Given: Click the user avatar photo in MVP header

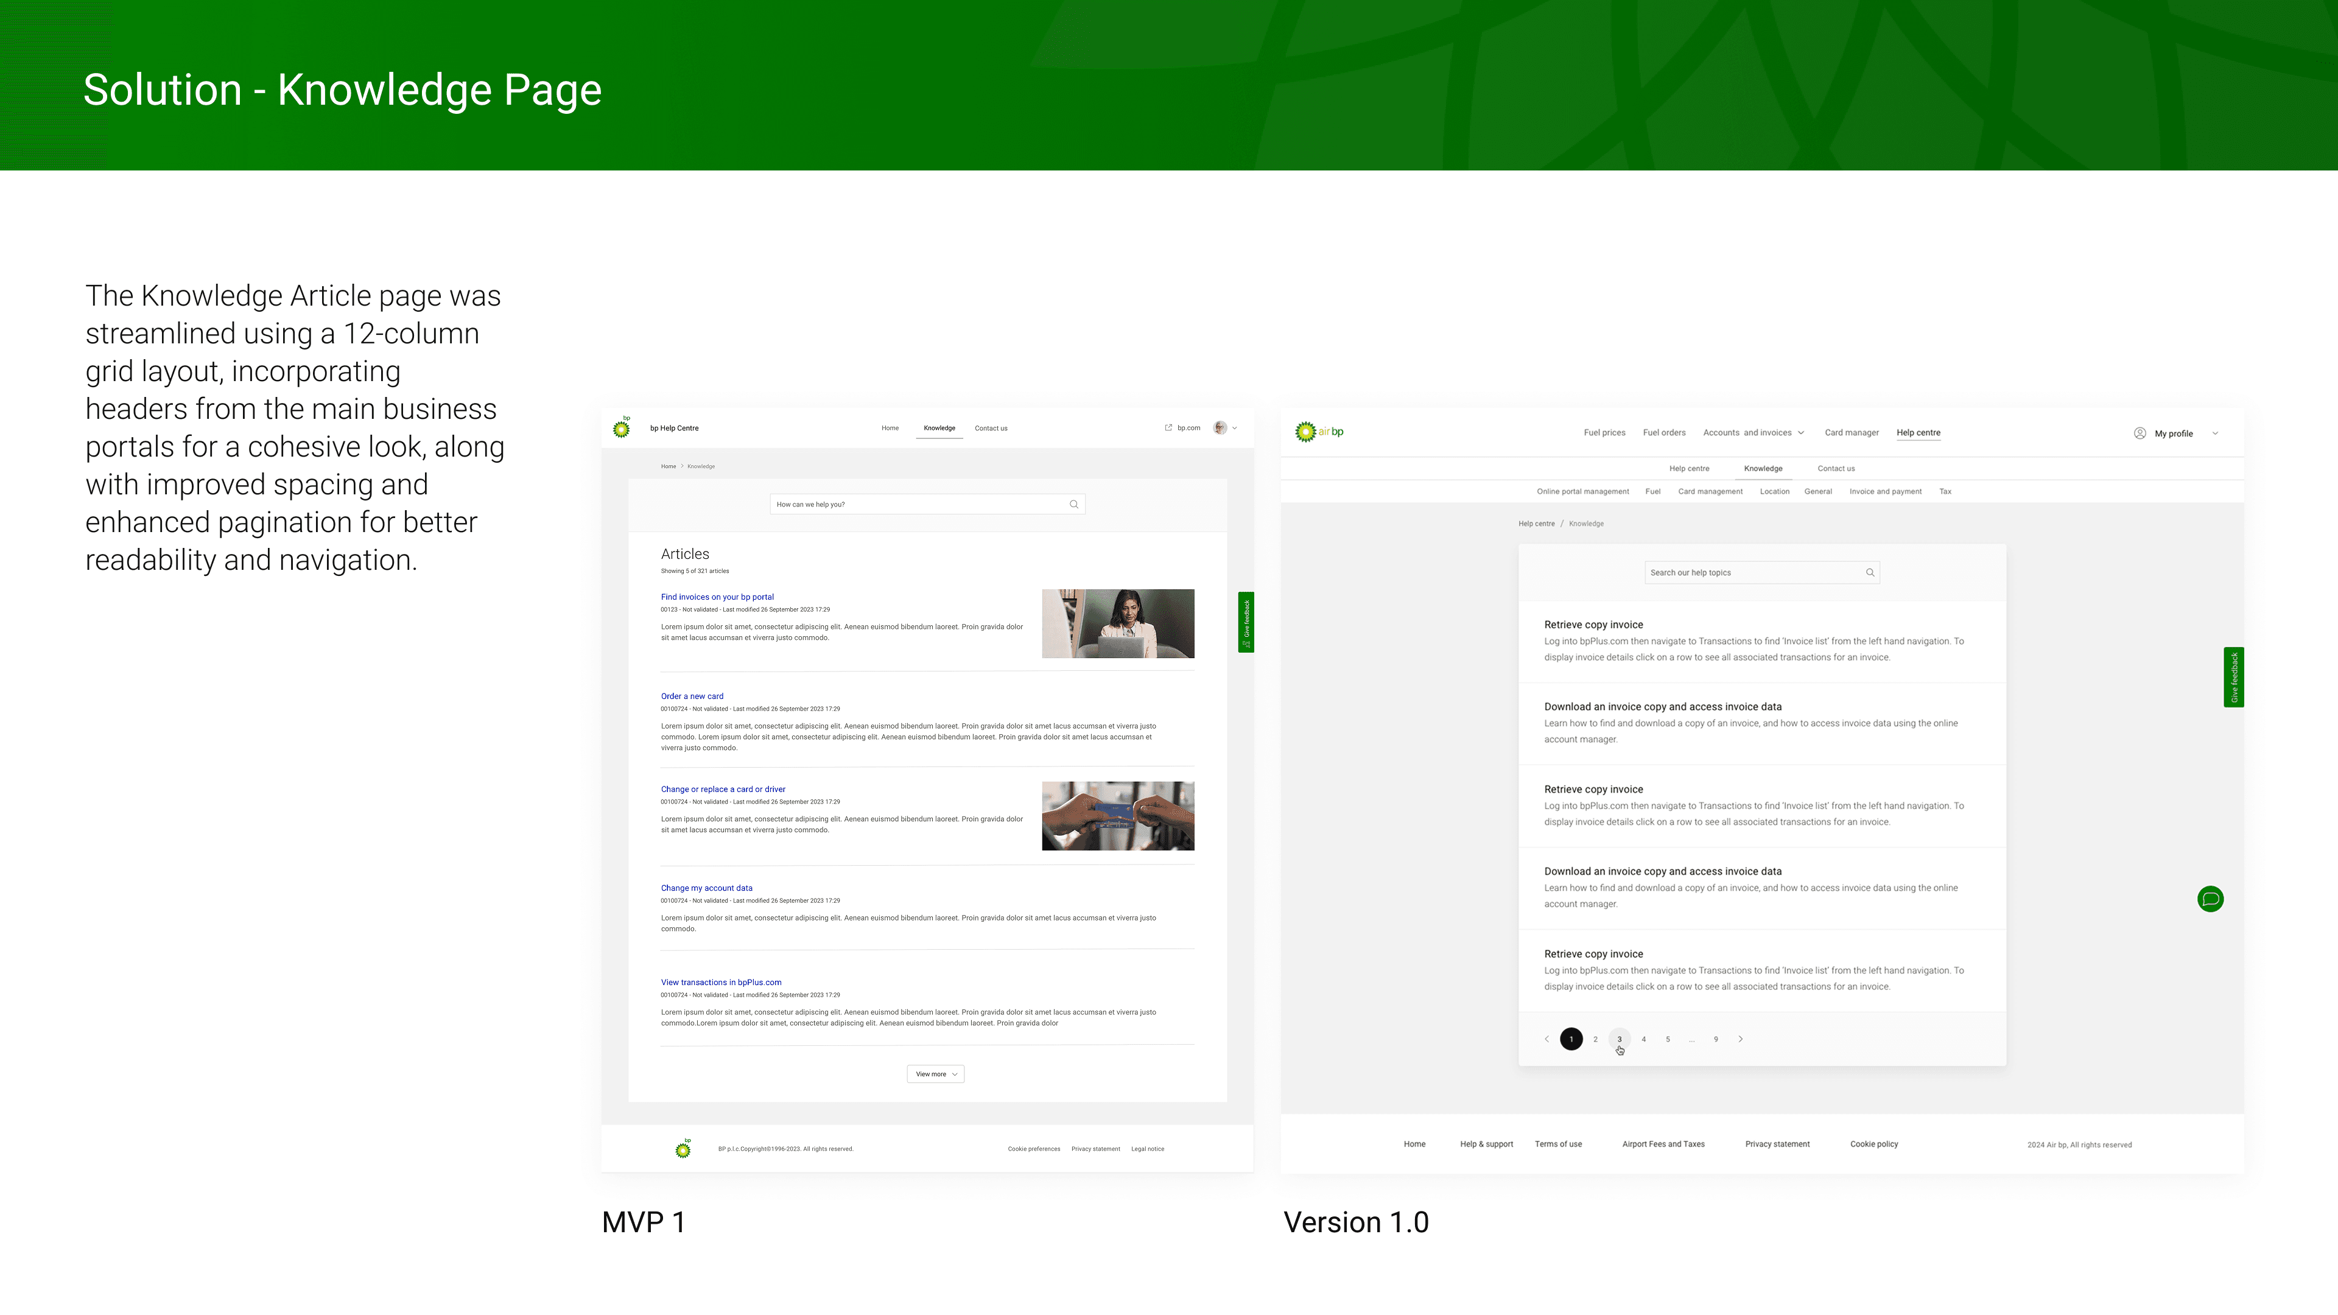Looking at the screenshot, I should (1220, 427).
